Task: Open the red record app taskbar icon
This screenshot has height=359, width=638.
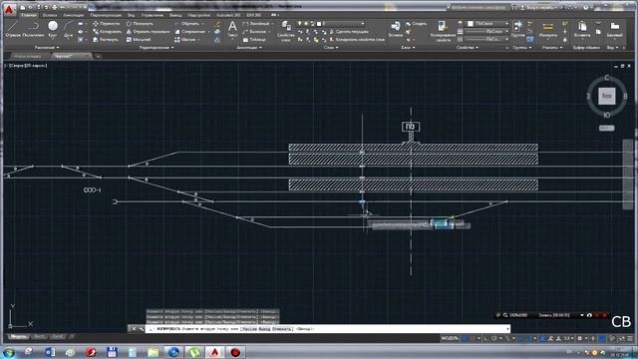Action: click(235, 352)
